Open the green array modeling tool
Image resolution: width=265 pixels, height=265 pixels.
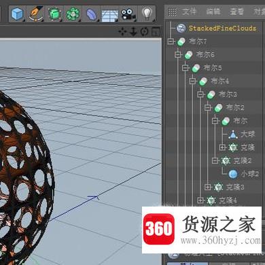(73, 14)
